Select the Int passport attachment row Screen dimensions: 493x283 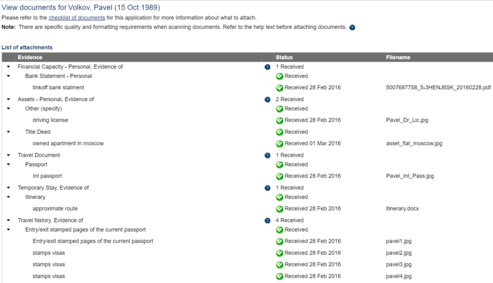point(247,176)
